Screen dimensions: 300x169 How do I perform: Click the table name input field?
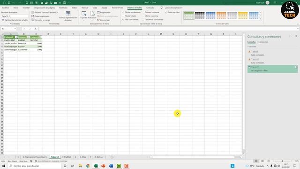15,16
